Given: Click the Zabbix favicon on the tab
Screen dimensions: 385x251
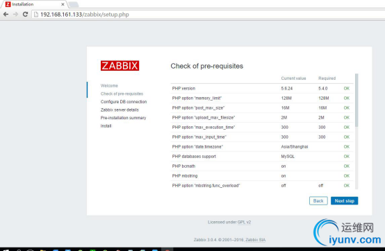Looking at the screenshot, I should coord(8,4).
